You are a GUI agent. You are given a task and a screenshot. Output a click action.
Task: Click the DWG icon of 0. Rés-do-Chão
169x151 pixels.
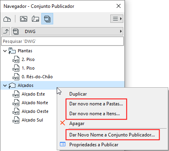tap(16, 77)
